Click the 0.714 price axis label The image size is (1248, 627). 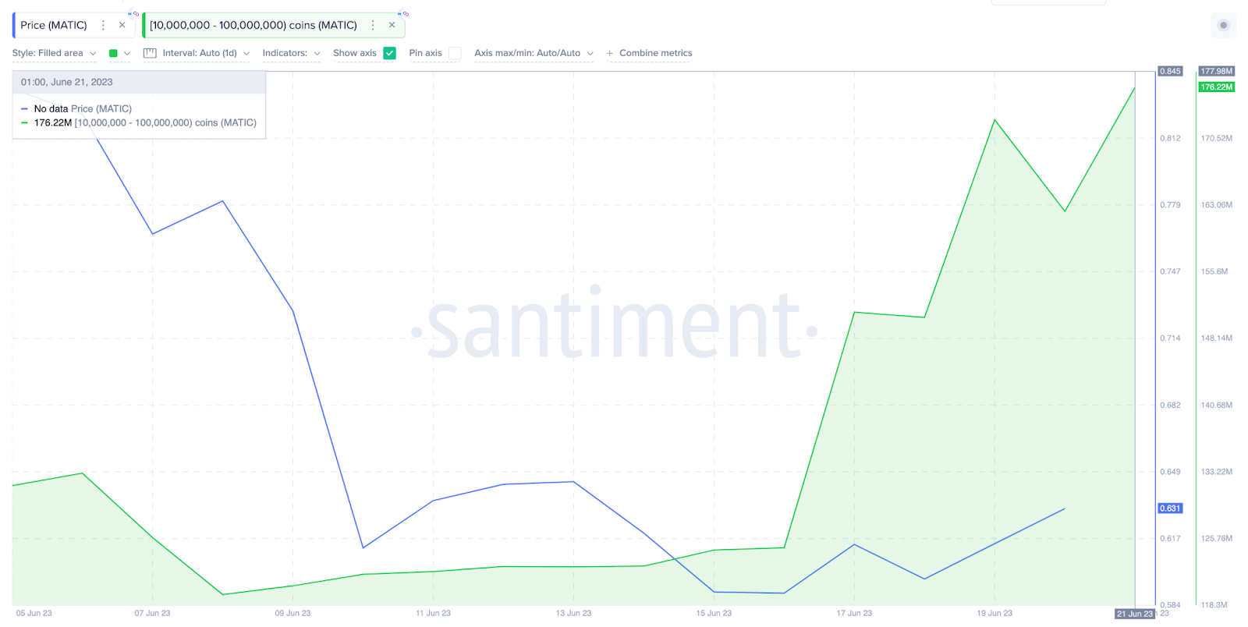pyautogui.click(x=1170, y=338)
